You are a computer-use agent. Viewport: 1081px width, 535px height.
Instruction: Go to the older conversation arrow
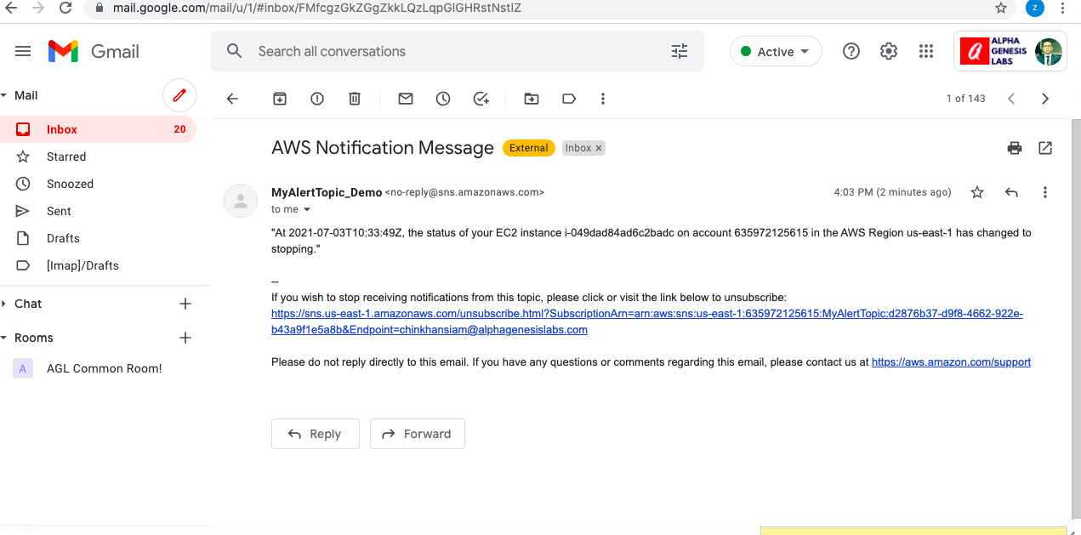pos(1045,99)
